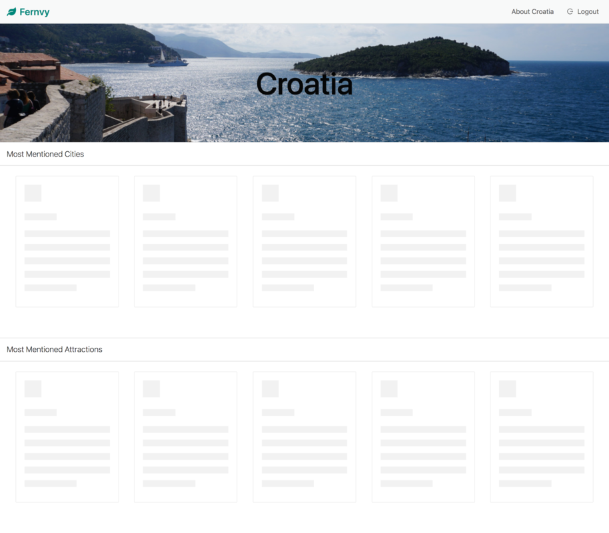Go home via the Fernvy brand name
609x533 pixels.
[x=34, y=12]
